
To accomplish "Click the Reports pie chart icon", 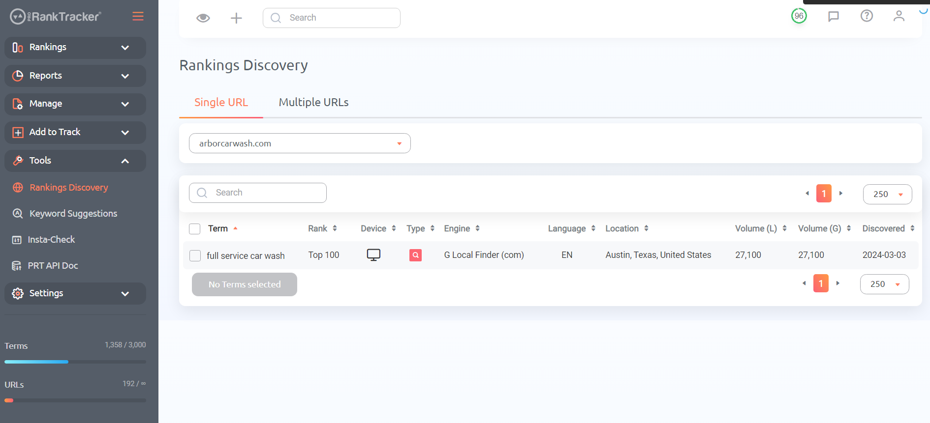I will [x=18, y=76].
